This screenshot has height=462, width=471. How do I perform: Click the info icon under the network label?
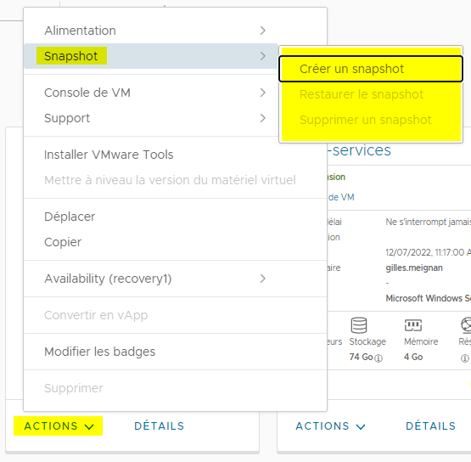465,358
